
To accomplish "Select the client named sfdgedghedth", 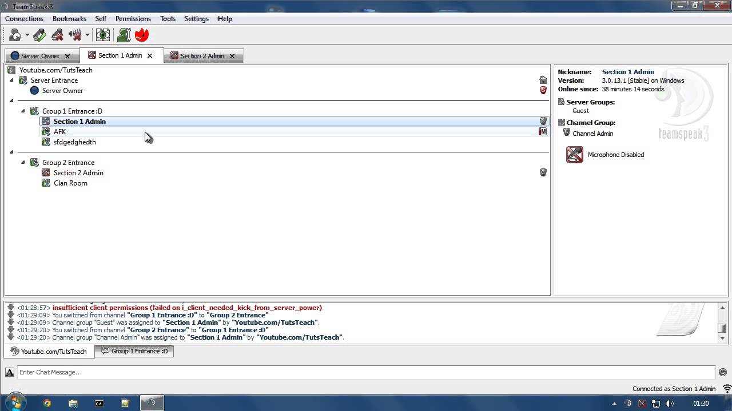I will (74, 142).
